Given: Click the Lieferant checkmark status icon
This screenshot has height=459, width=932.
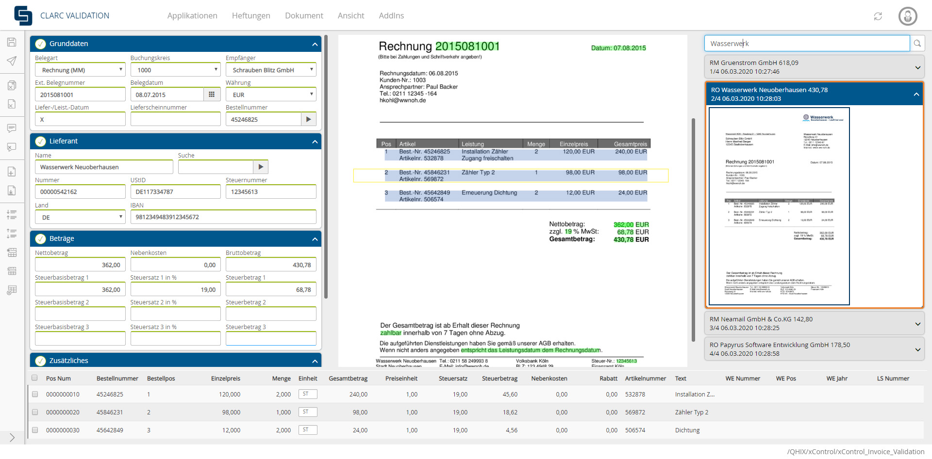Looking at the screenshot, I should coord(41,141).
